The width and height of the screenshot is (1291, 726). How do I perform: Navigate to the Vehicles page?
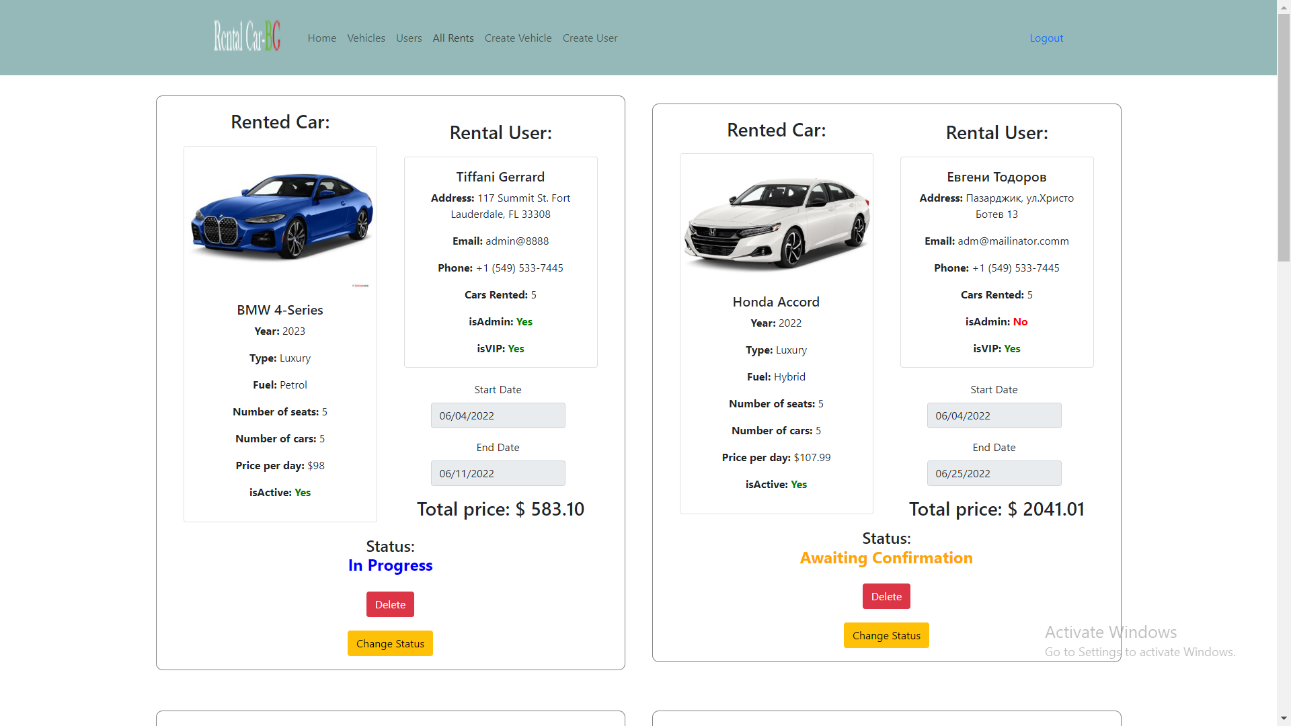(x=366, y=38)
